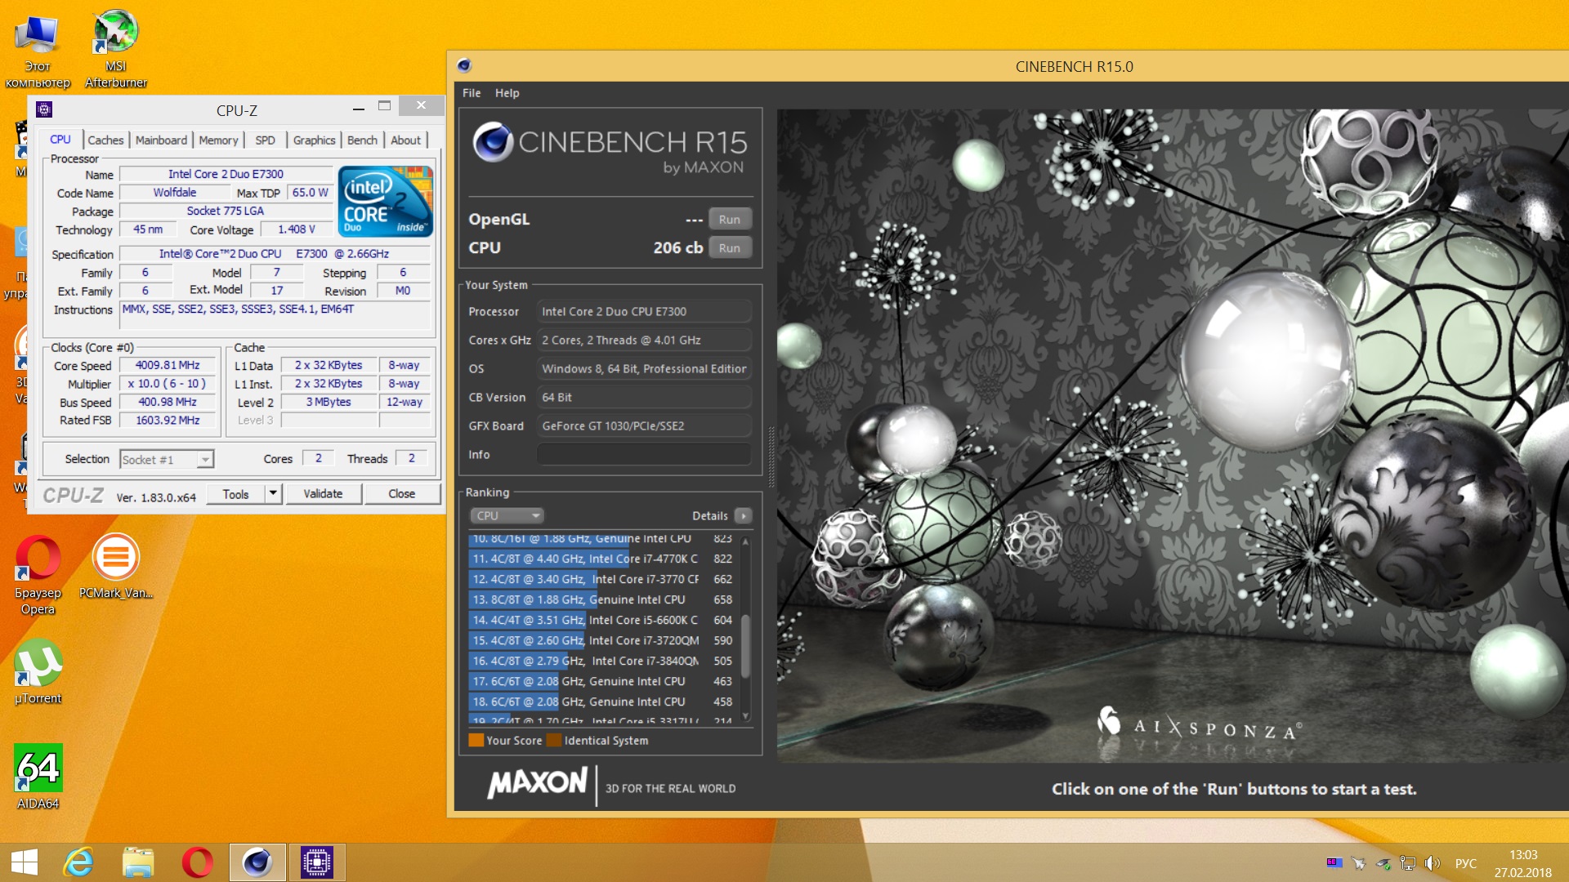The width and height of the screenshot is (1569, 882).
Task: Open Opera from the taskbar
Action: [x=197, y=862]
